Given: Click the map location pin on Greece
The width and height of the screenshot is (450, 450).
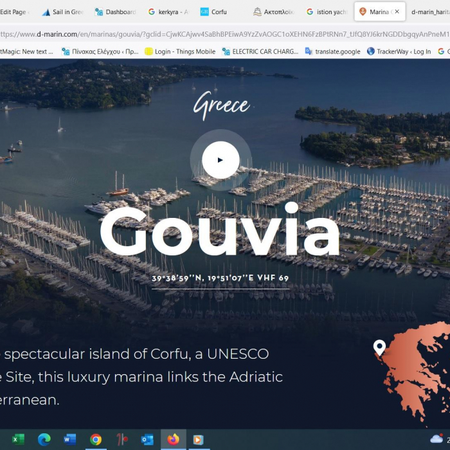Looking at the screenshot, I should tap(379, 347).
